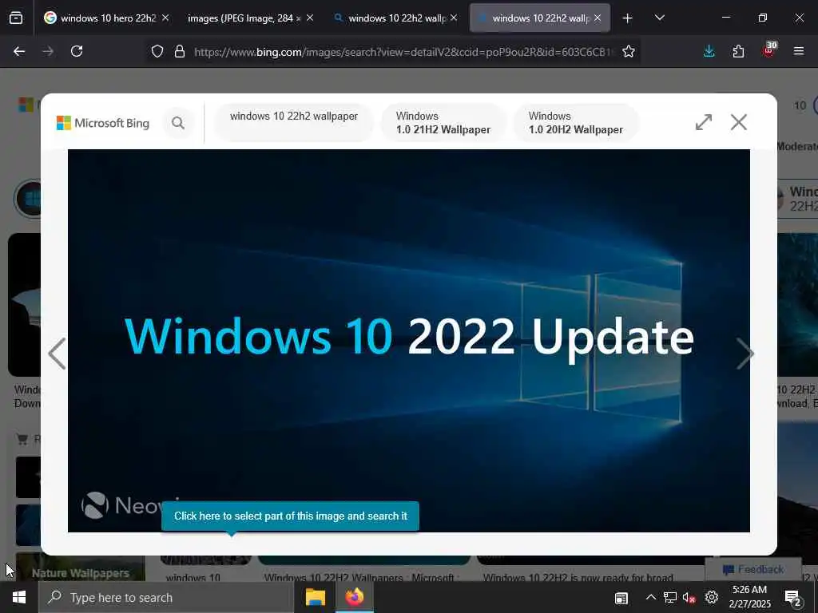
Task: Open Firefox application hamburger menu
Action: pos(799,51)
